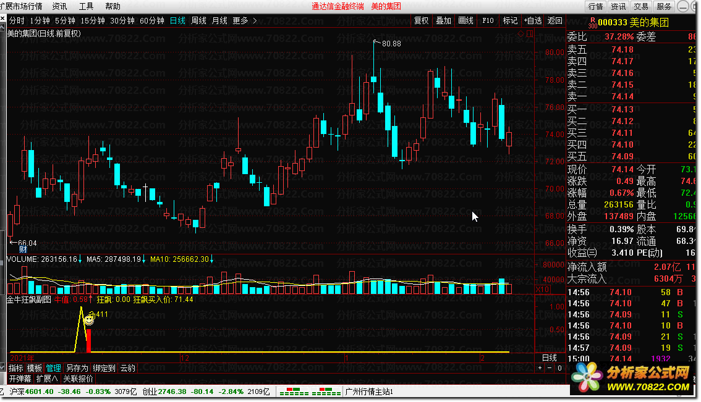Click the 财 finance marker below the price chart
Viewport: 701px width, 402px height.
(x=23, y=249)
